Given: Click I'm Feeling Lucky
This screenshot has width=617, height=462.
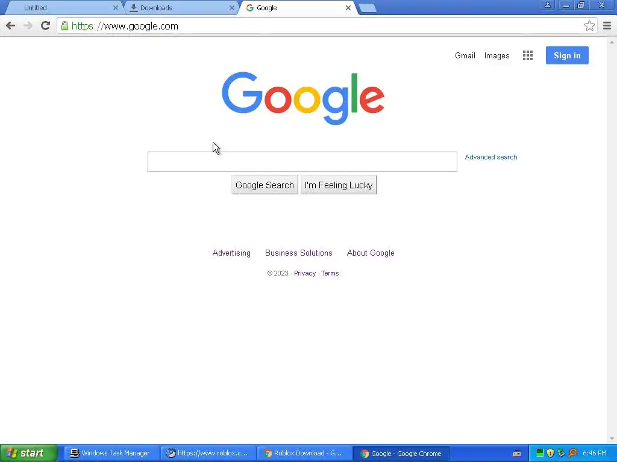Looking at the screenshot, I should 339,185.
